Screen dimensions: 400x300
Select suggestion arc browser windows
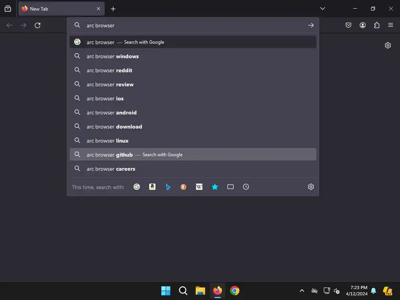193,56
